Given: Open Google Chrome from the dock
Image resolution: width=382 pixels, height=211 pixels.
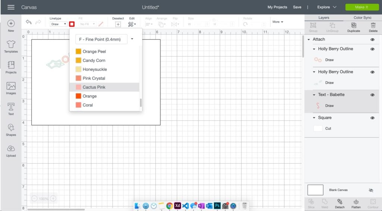Looking at the screenshot, I should (x=169, y=206).
